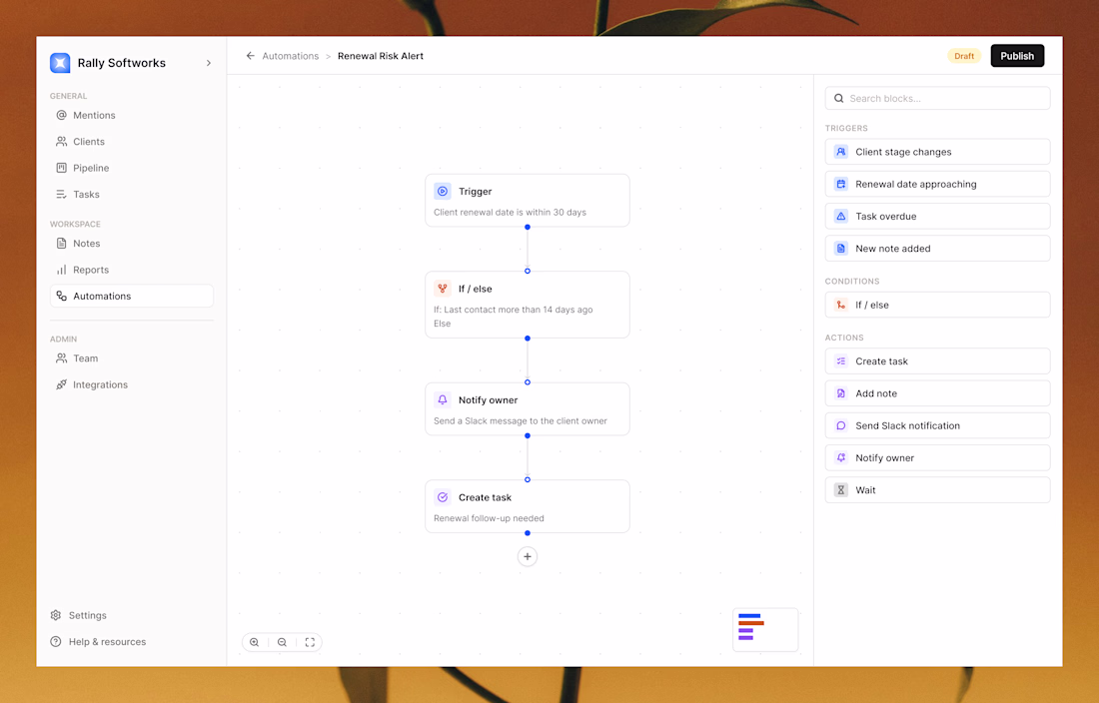1099x703 pixels.
Task: Open Tasks in the sidebar
Action: tap(132, 195)
